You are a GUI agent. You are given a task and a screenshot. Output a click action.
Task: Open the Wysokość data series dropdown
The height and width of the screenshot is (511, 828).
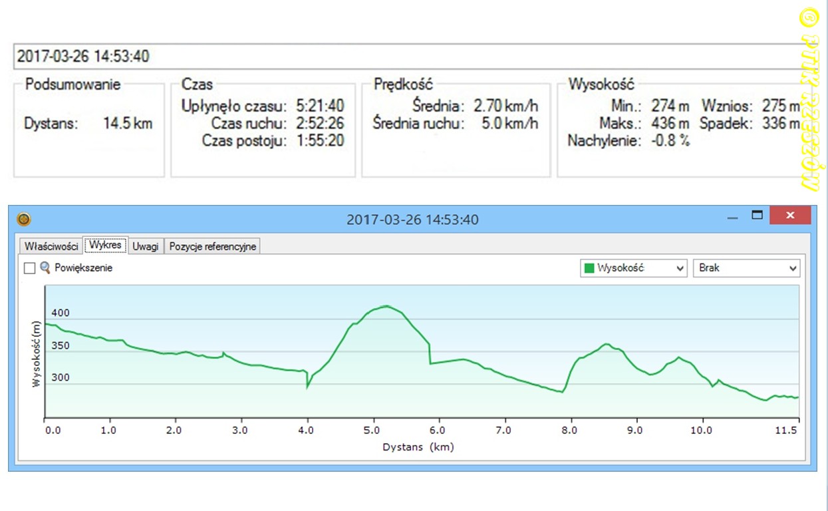coord(632,268)
